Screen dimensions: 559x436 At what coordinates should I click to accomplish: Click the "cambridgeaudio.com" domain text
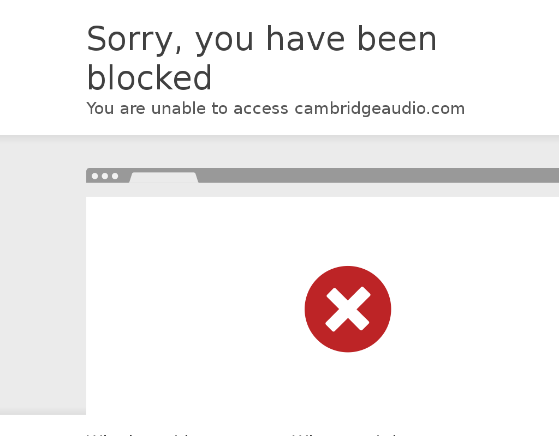coord(380,108)
